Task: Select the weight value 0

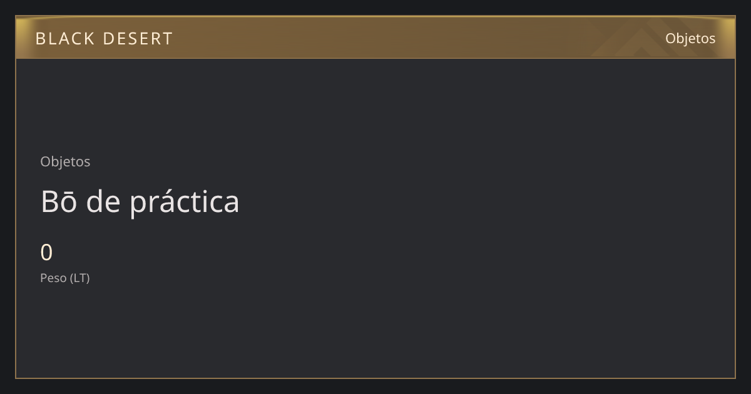Action: (x=46, y=253)
